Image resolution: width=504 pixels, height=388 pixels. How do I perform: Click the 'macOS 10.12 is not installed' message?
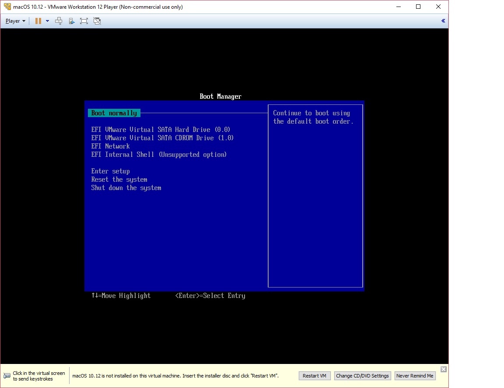pyautogui.click(x=175, y=376)
